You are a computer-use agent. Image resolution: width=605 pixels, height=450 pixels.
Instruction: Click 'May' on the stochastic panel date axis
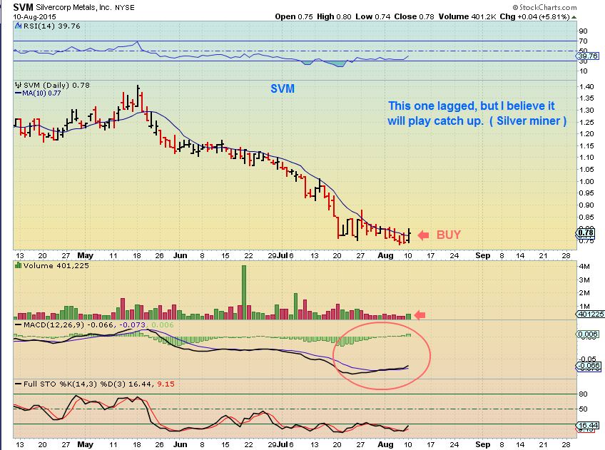pyautogui.click(x=86, y=444)
